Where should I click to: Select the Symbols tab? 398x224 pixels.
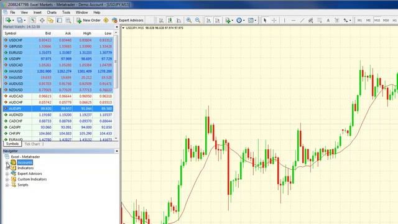(12, 144)
